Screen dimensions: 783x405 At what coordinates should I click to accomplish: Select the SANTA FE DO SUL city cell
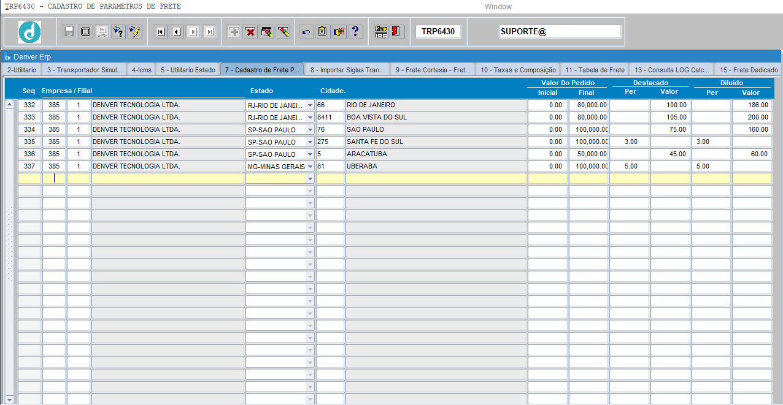436,142
